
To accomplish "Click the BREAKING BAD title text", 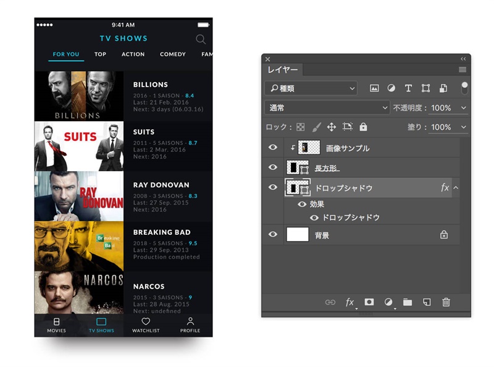I will point(162,232).
